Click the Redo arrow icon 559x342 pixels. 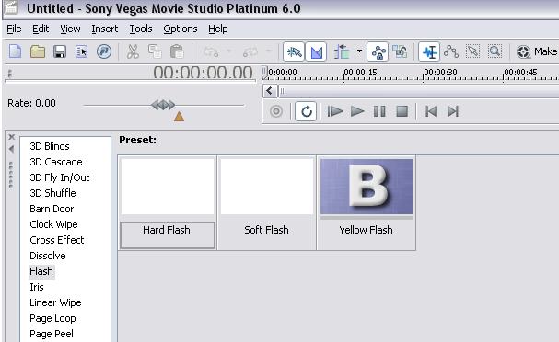pyautogui.click(x=250, y=52)
